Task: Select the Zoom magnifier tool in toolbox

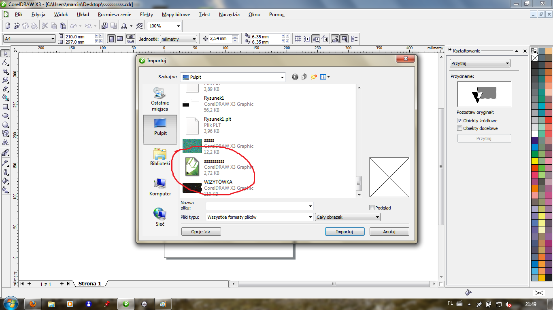Action: coord(6,80)
